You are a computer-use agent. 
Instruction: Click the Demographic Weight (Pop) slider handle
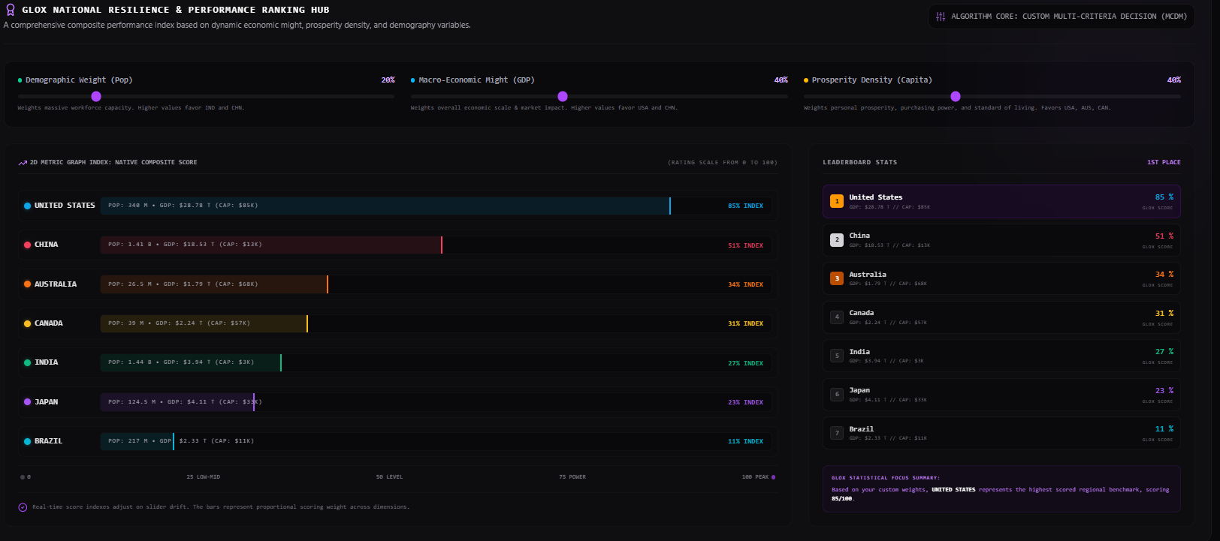click(x=96, y=96)
